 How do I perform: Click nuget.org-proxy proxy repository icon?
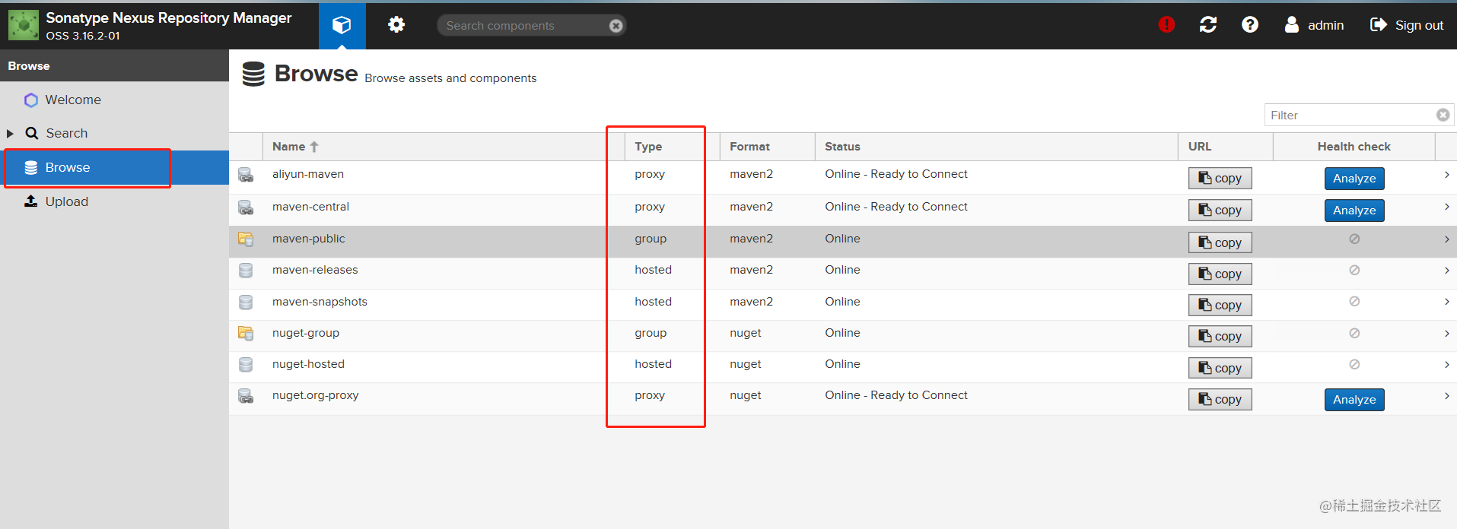[x=246, y=396]
